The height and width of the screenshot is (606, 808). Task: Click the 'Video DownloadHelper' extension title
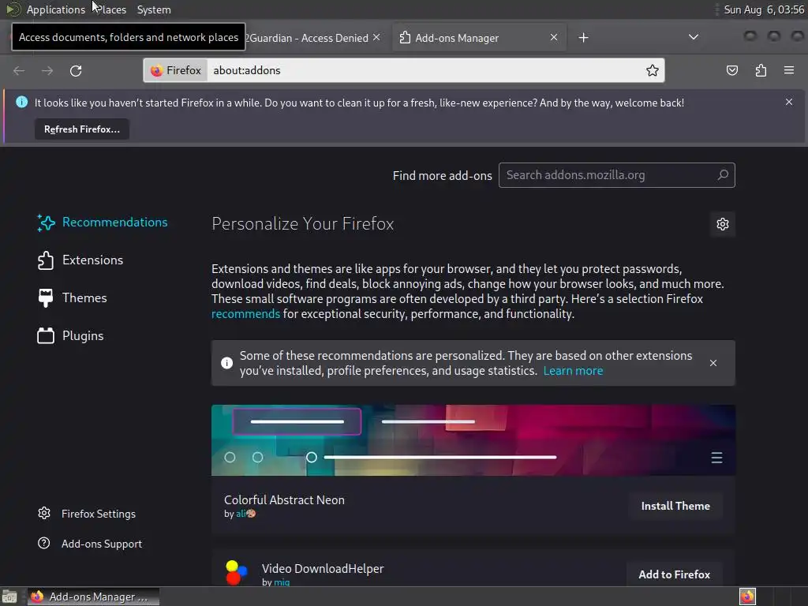pyautogui.click(x=323, y=569)
